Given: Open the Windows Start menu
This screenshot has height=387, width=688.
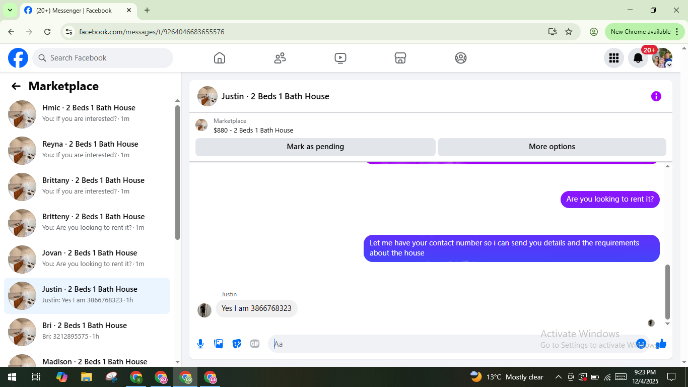Looking at the screenshot, I should 12,377.
